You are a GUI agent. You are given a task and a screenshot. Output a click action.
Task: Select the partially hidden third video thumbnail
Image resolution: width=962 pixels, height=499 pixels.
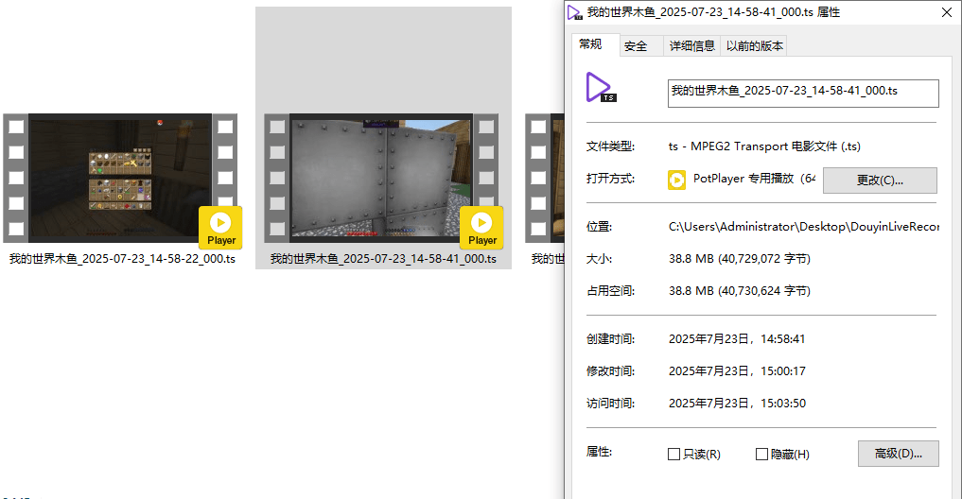pos(545,178)
